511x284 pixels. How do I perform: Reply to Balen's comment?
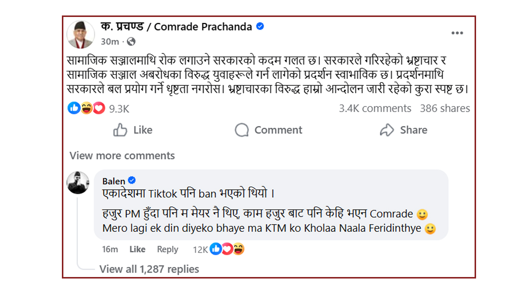coord(167,249)
